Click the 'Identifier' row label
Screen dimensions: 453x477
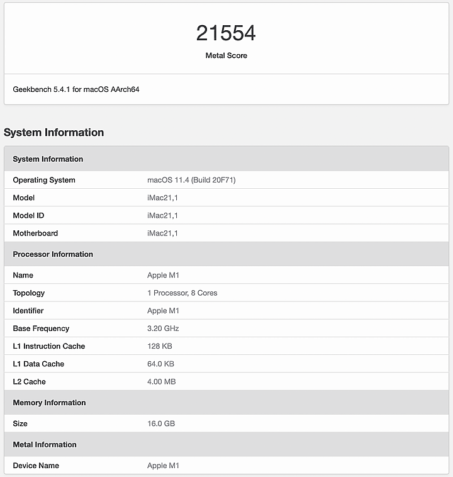point(28,311)
